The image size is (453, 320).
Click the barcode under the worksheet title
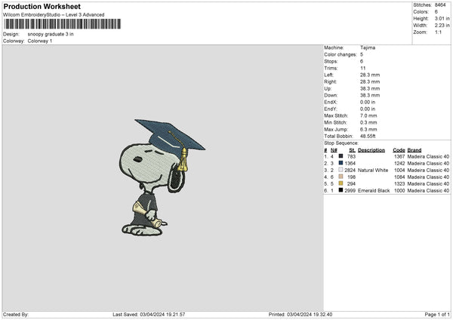[62, 24]
